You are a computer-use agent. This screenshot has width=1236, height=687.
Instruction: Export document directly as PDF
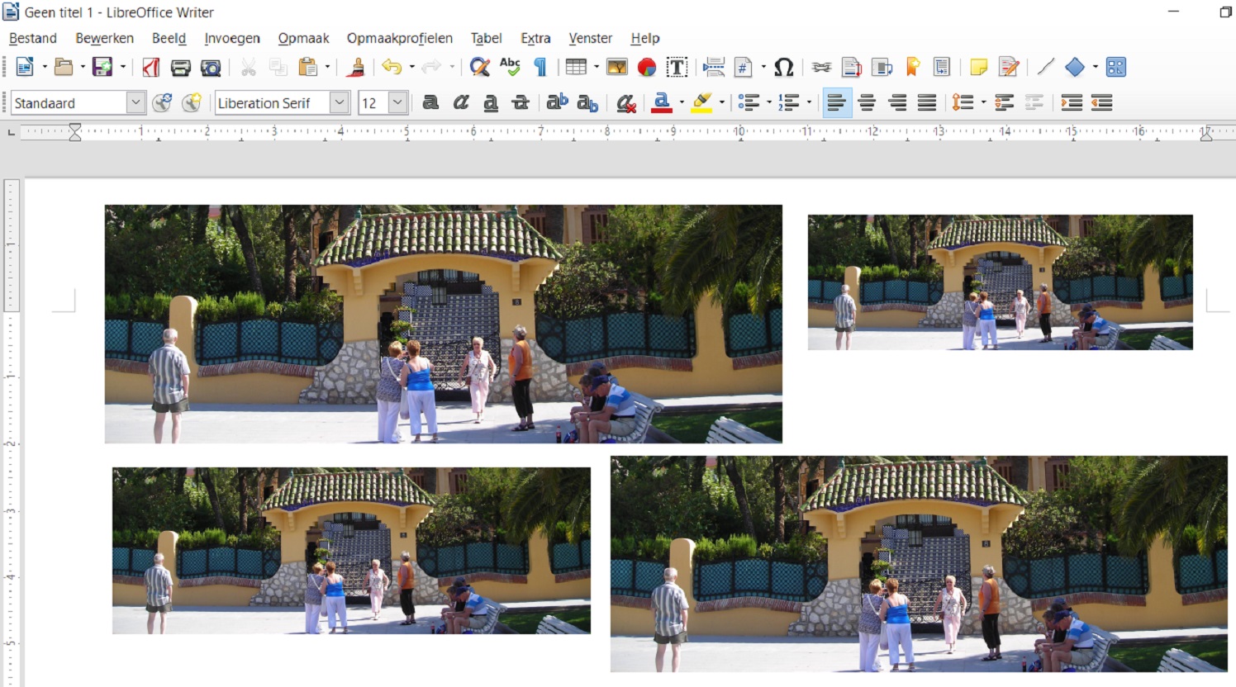coord(150,68)
